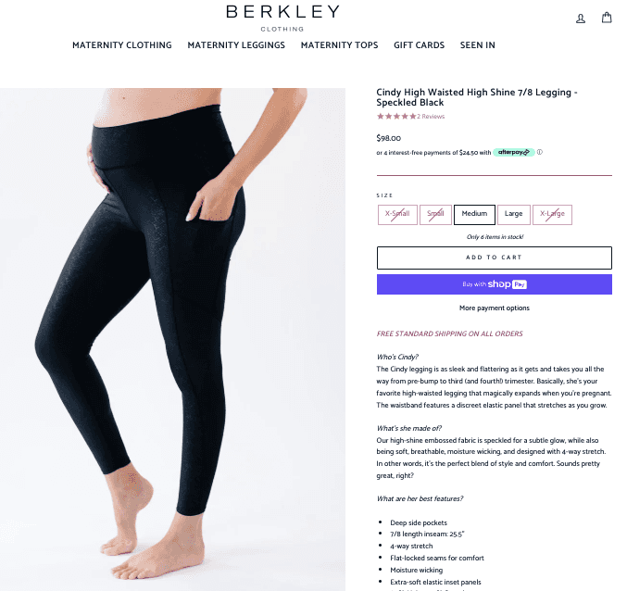Screen dimensions: 627x591
Task: Choose the crossed-out Small size
Action: point(435,215)
